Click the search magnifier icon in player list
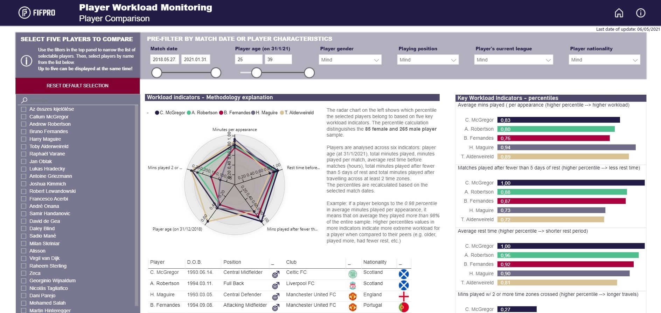The width and height of the screenshot is (661, 313). click(24, 100)
